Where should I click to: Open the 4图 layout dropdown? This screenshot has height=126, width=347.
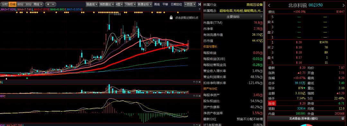click(x=119, y=4)
